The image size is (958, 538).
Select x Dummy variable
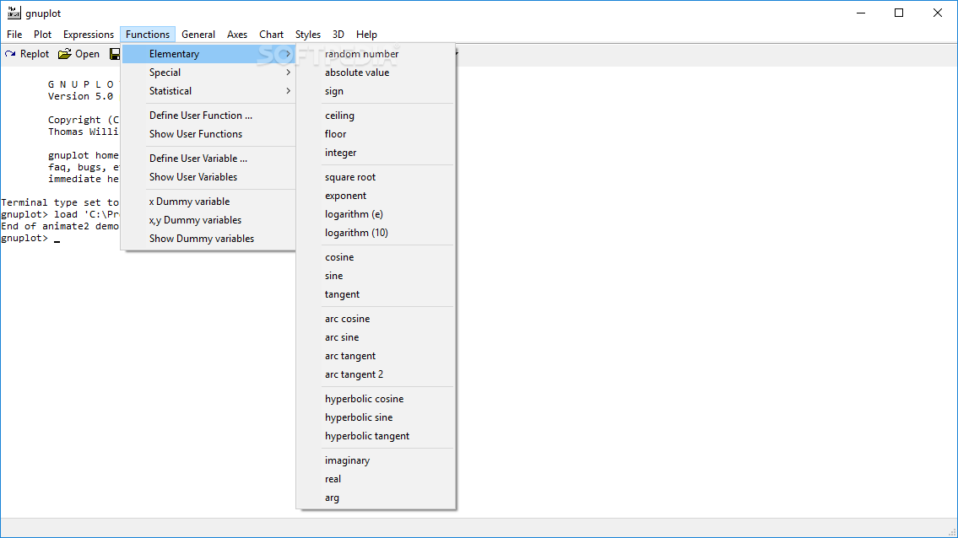click(209, 202)
